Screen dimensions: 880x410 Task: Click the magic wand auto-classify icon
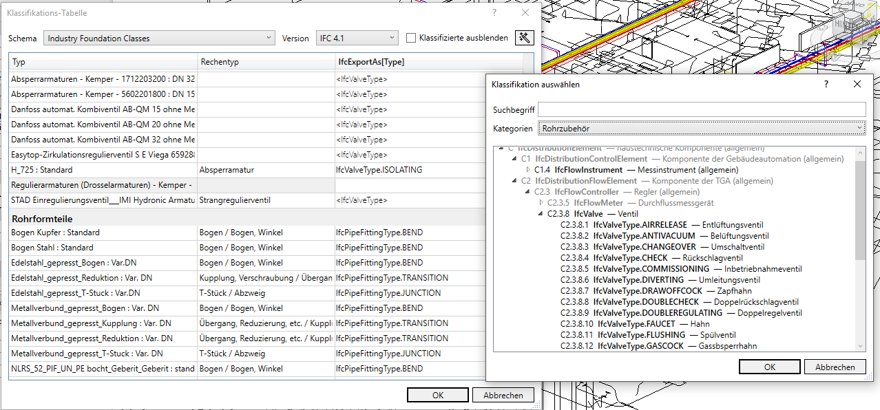524,38
